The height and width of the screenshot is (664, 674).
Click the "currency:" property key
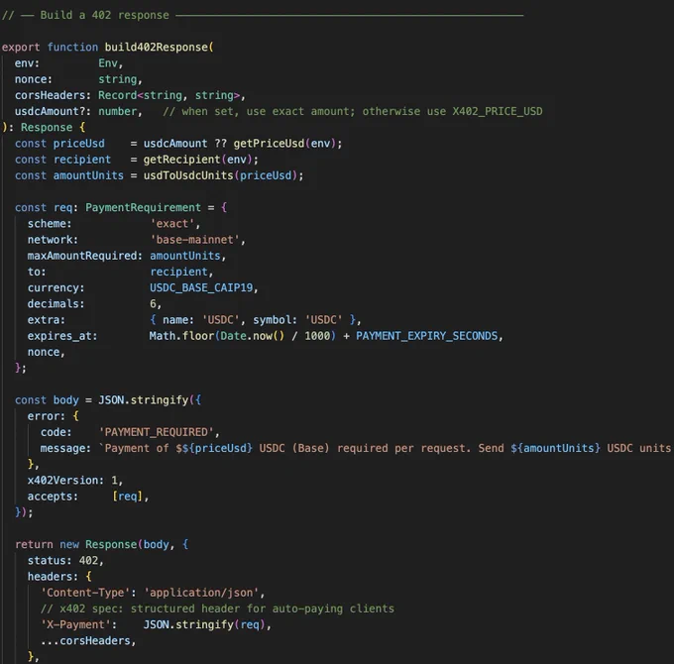point(56,288)
